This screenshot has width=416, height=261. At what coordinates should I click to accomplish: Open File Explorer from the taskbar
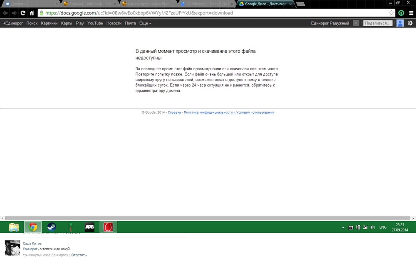coord(14,227)
